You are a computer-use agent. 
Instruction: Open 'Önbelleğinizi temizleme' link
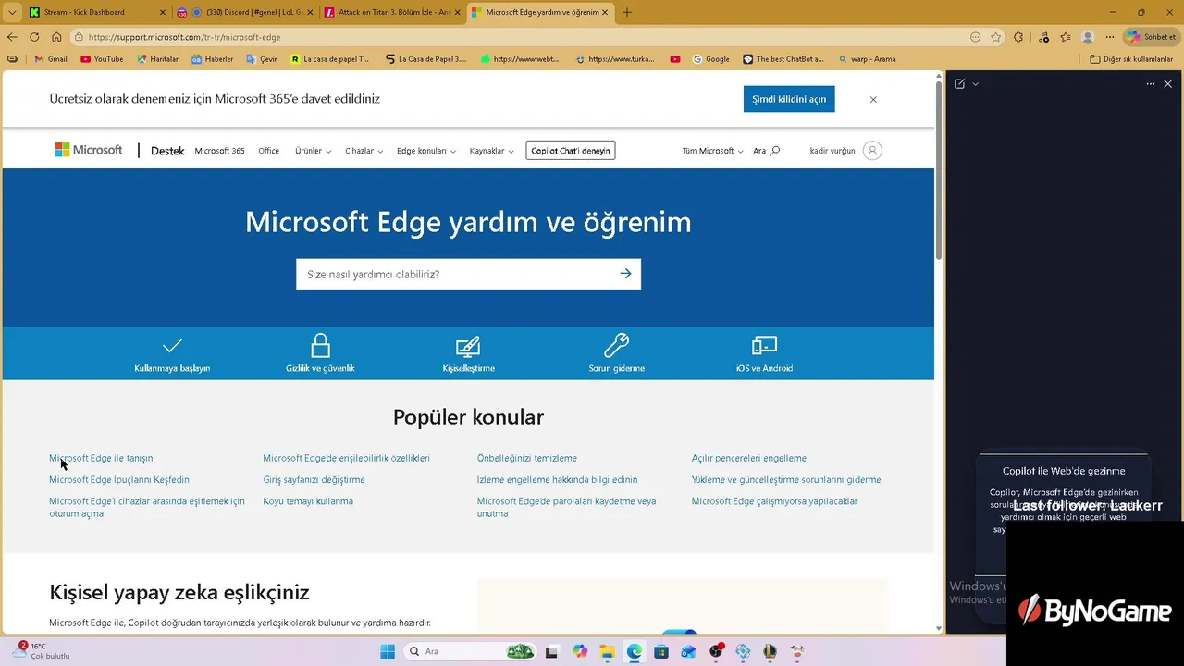527,458
